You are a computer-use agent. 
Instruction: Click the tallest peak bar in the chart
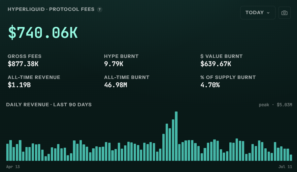176,136
